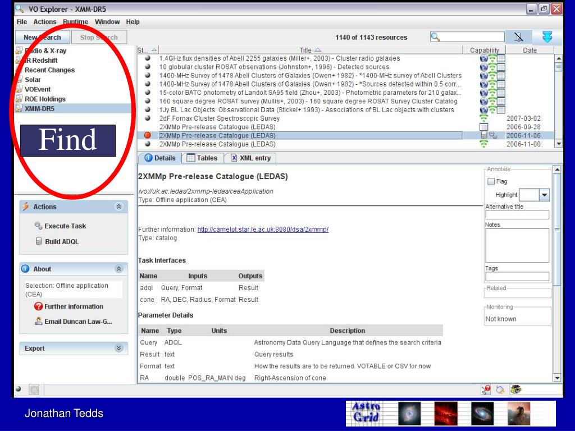Focus the resource filter search field

[x=468, y=37]
